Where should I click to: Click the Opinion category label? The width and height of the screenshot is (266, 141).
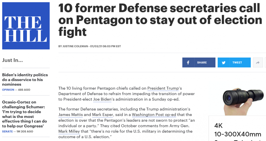(x=8, y=90)
